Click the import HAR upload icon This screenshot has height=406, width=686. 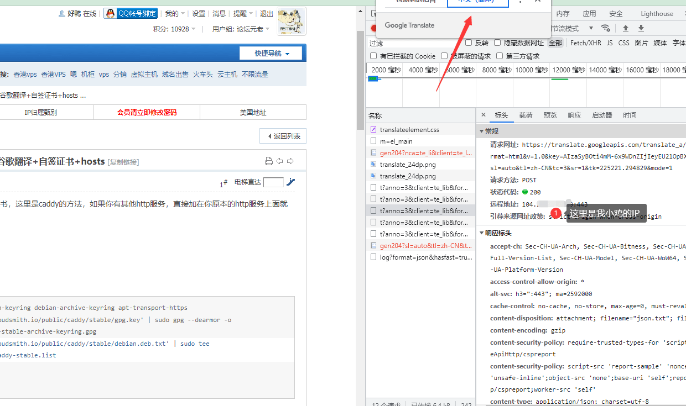click(626, 27)
